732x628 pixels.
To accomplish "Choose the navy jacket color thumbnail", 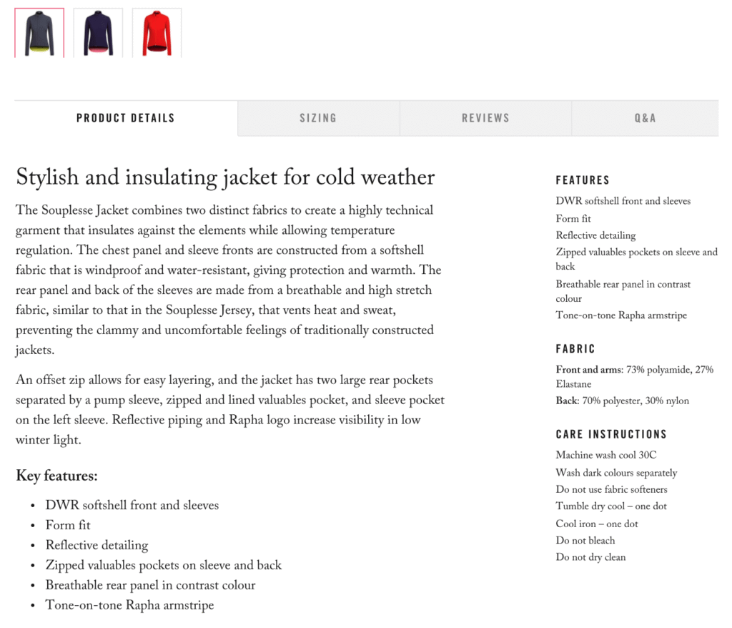I will pyautogui.click(x=97, y=31).
